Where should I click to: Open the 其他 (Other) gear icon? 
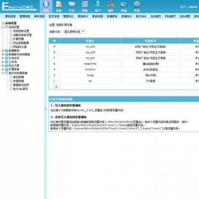coord(137,4)
